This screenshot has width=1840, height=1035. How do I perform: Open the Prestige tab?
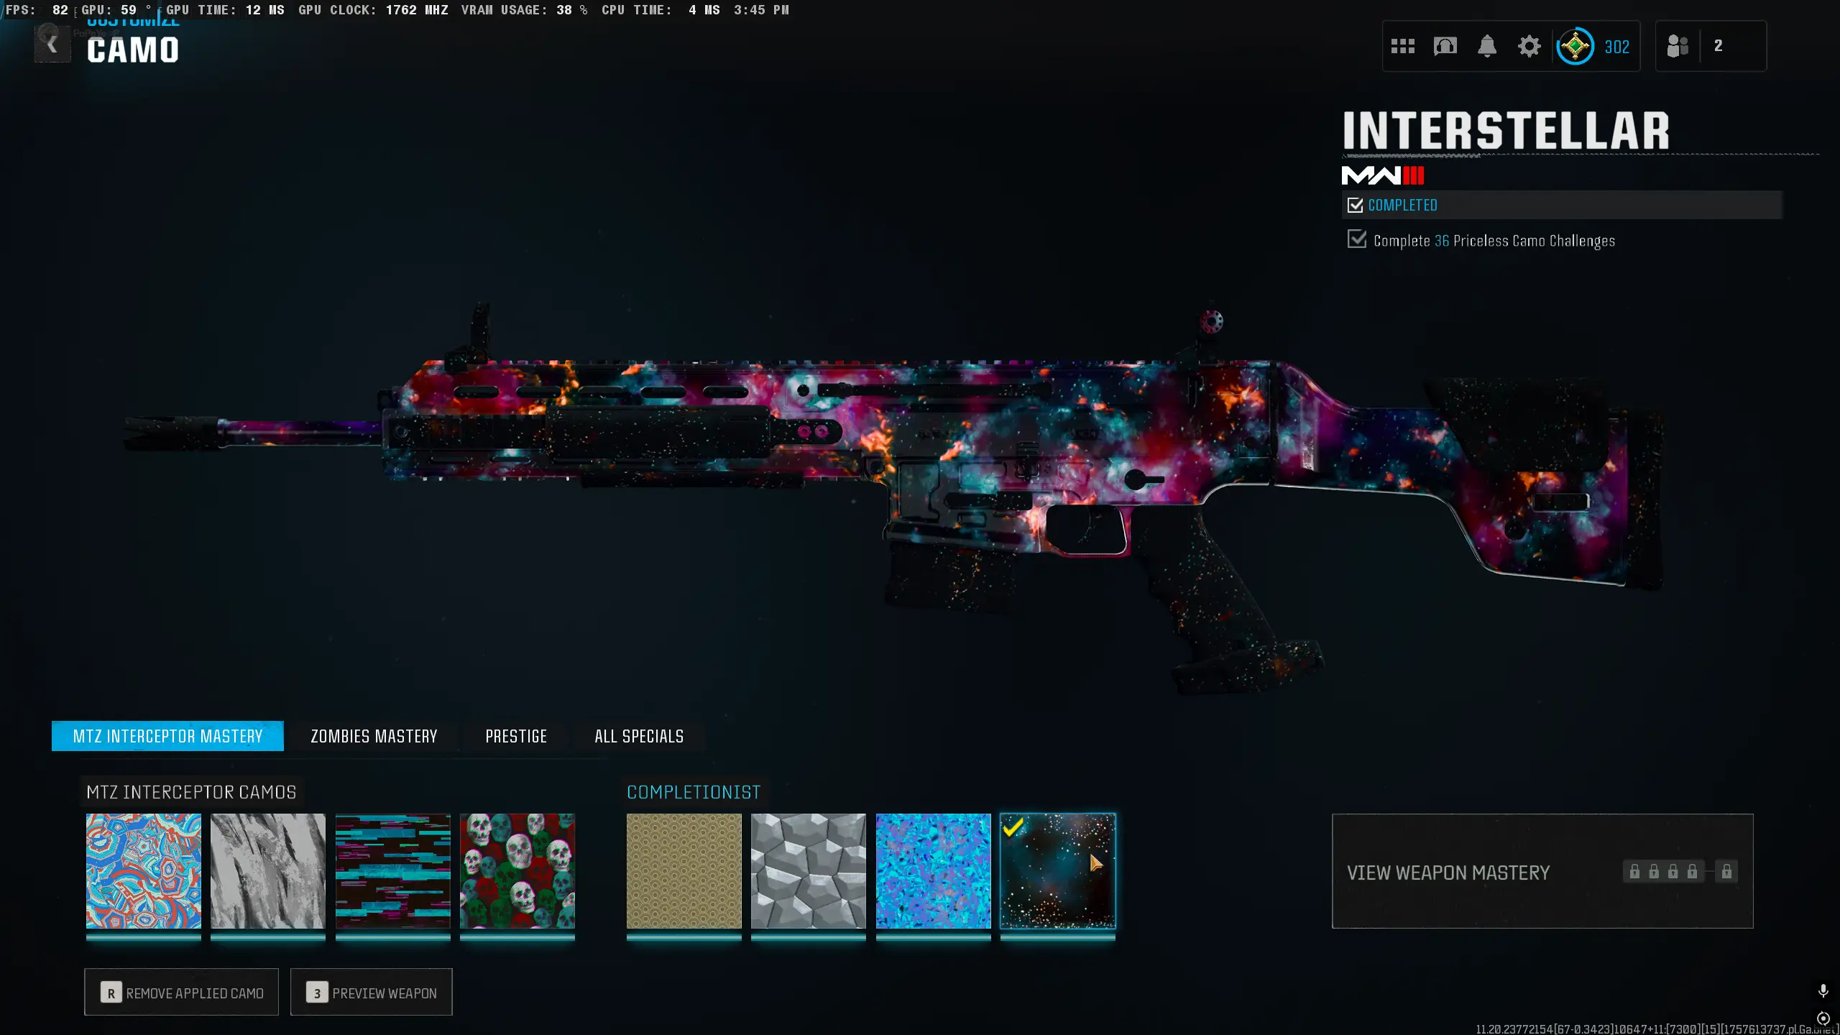click(x=516, y=736)
